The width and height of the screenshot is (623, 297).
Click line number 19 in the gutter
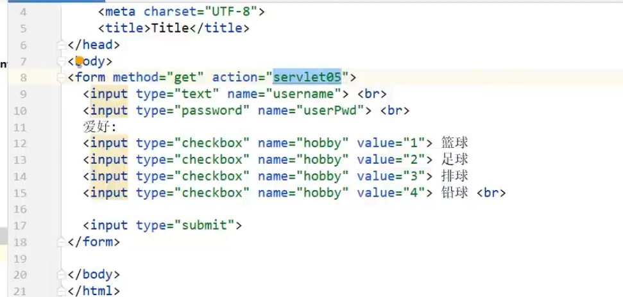coord(20,259)
